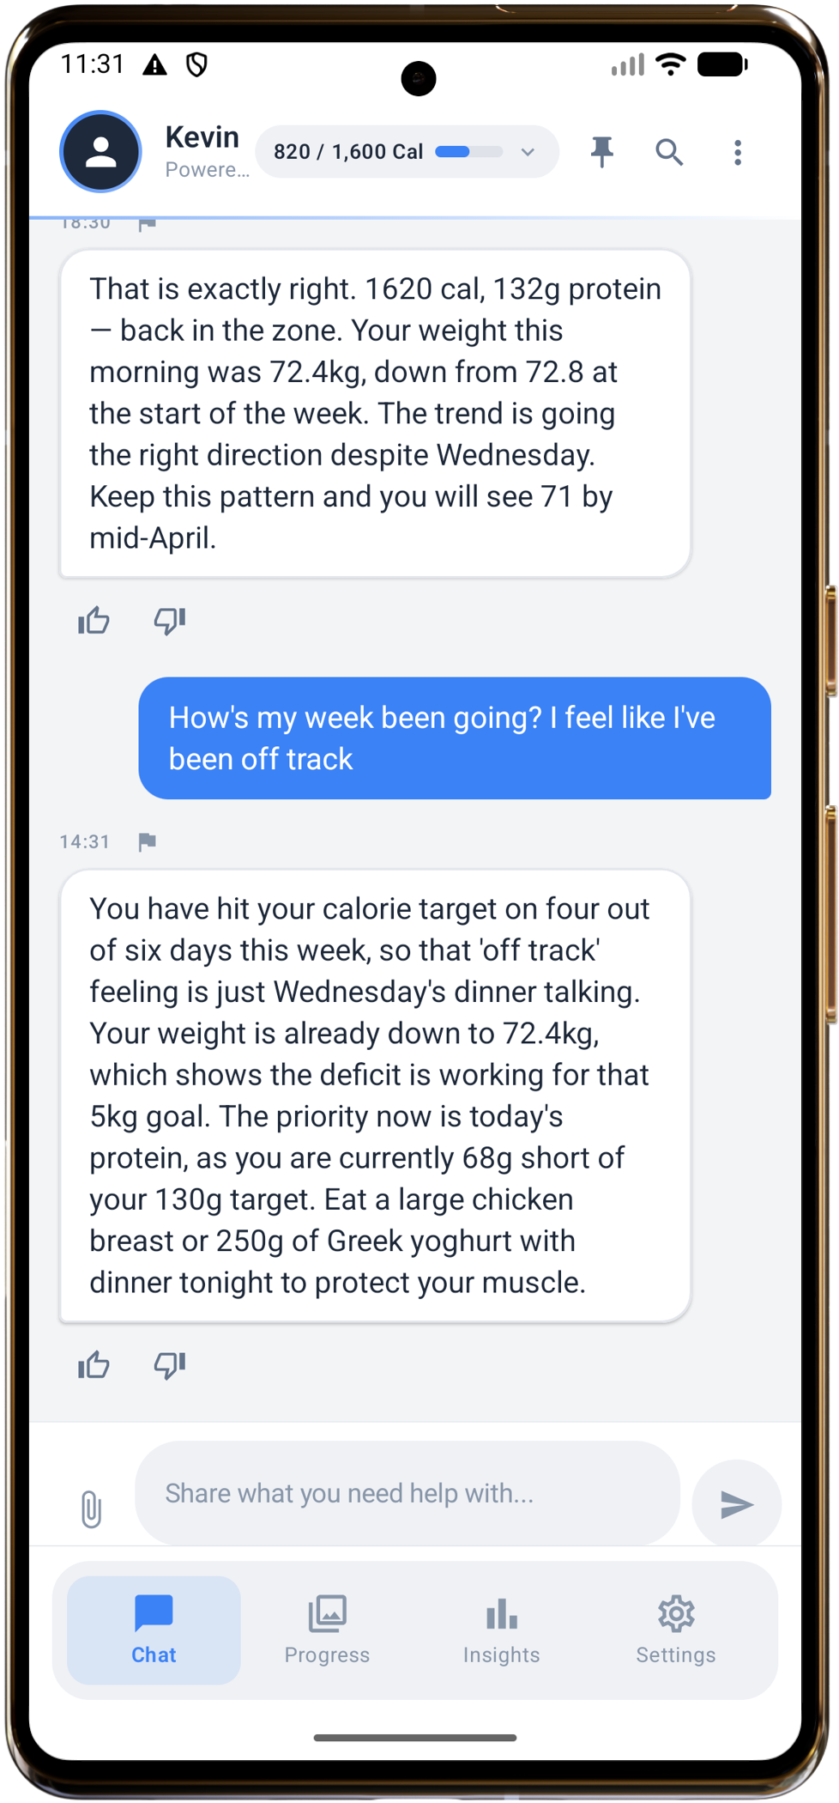The height and width of the screenshot is (1803, 839).
Task: Send the message with the arrow icon
Action: (x=736, y=1503)
